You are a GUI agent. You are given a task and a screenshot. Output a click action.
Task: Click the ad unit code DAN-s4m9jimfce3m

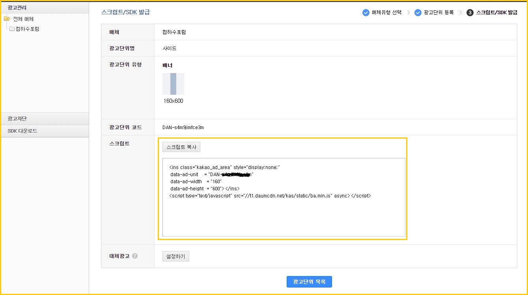(183, 128)
